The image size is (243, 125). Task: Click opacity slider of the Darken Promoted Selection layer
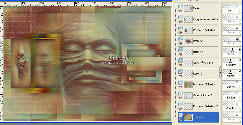232,82
